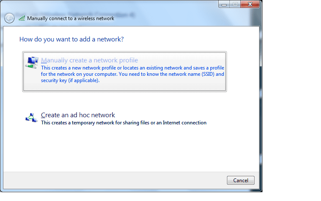
Task: Click the grayed-out maximize window button
Action: [x=235, y=4]
